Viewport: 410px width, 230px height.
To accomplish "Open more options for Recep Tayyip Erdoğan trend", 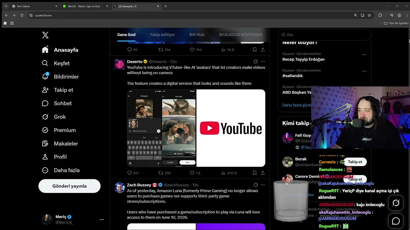I will [364, 55].
